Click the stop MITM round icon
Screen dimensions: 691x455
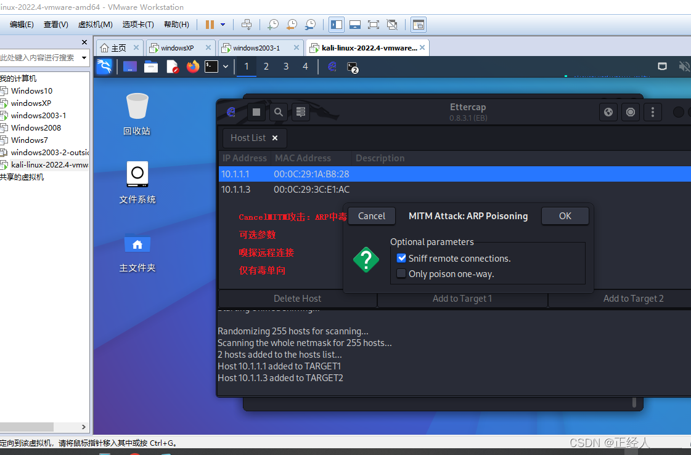point(631,112)
